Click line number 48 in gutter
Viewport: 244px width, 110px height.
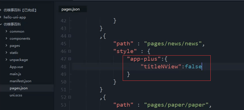[63, 67]
